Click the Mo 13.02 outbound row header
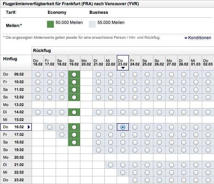 (x=16, y=105)
